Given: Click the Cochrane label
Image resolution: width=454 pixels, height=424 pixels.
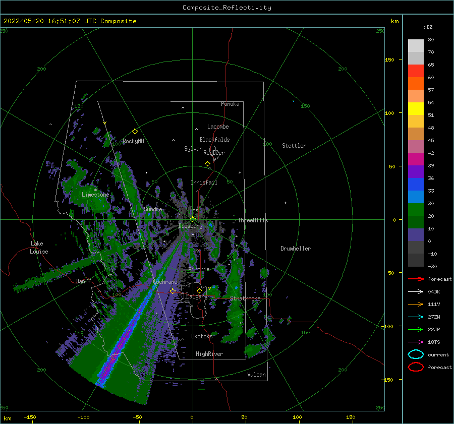Looking at the screenshot, I should tap(165, 282).
